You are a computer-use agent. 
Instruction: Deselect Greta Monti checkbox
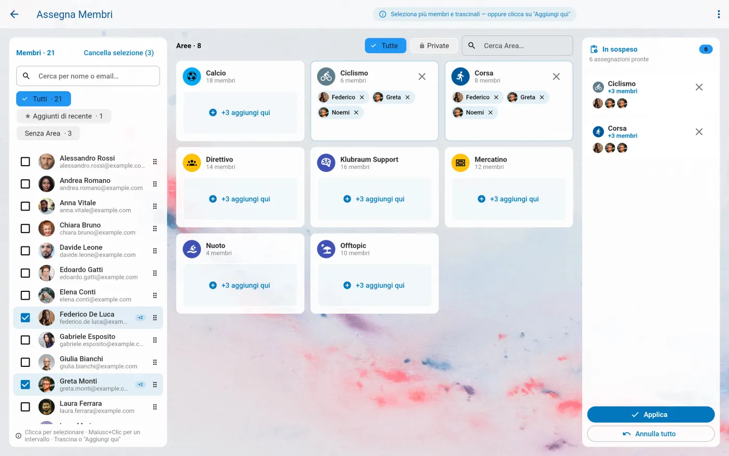pos(25,385)
